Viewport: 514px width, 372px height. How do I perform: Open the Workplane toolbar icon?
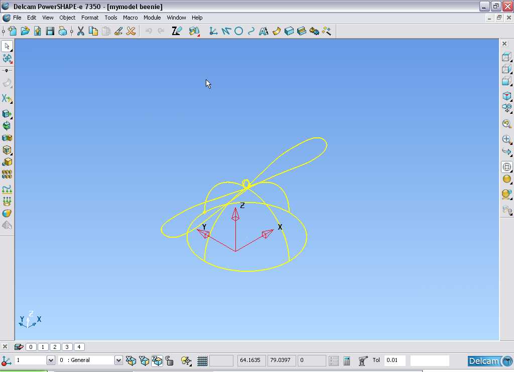click(x=213, y=31)
